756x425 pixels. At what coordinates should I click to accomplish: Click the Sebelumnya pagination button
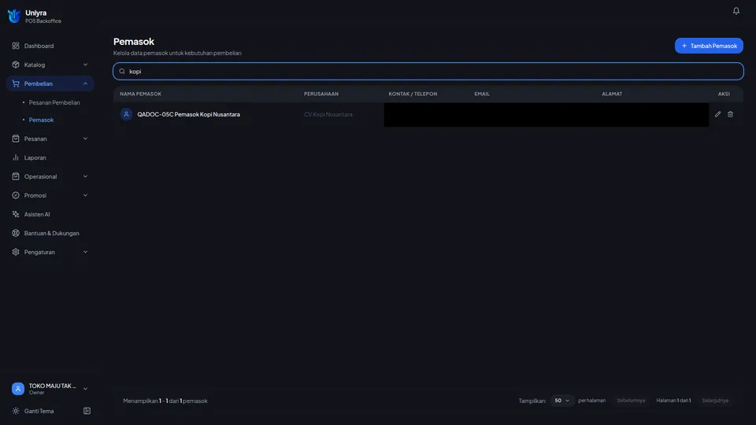(x=631, y=401)
